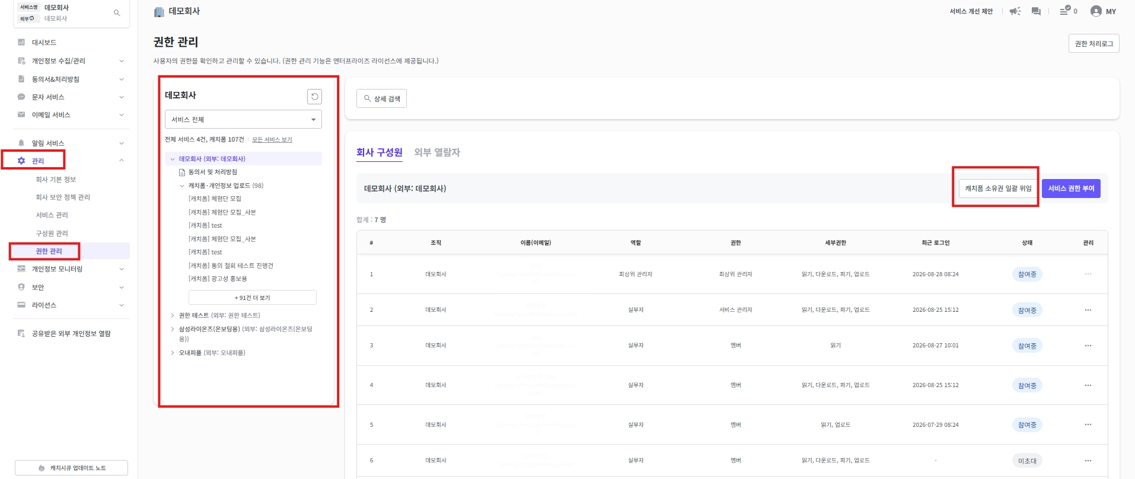Screen dimensions: 1135x479
Task: Collapse the 데모회사 (외부: 데모회사) tree node
Action: pyautogui.click(x=173, y=159)
